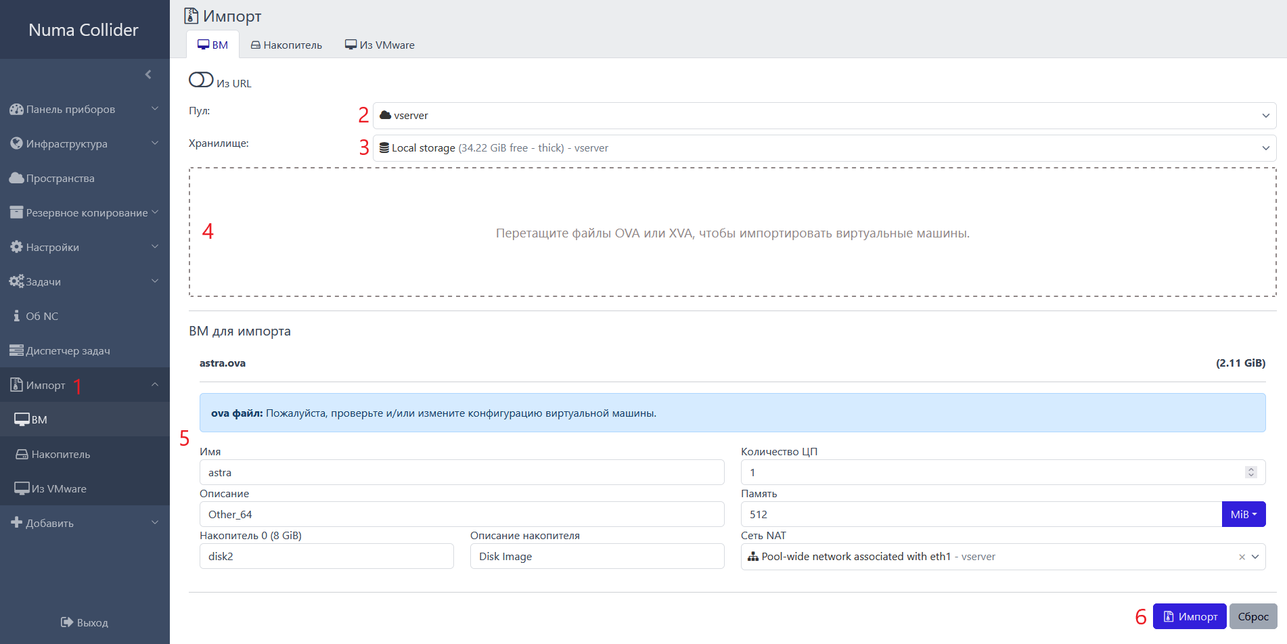Open Диспетчер задач in the sidebar

tap(85, 350)
